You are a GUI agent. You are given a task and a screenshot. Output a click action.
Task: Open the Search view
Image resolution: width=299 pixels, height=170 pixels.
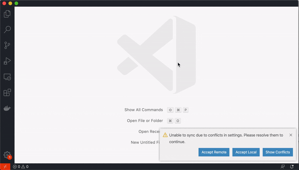7,30
